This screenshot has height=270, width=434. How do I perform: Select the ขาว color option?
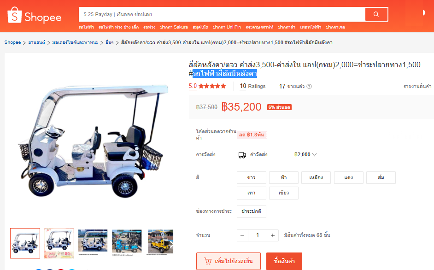tap(251, 177)
